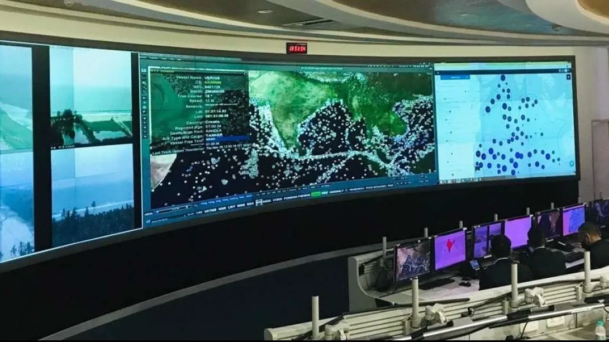The image size is (609, 342).
Task: Open the blue dropdown at the top of the bubble map sidebar
Action: (x=452, y=77)
